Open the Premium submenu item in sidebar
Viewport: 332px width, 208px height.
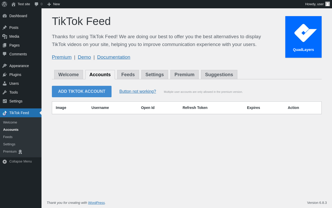pos(10,152)
